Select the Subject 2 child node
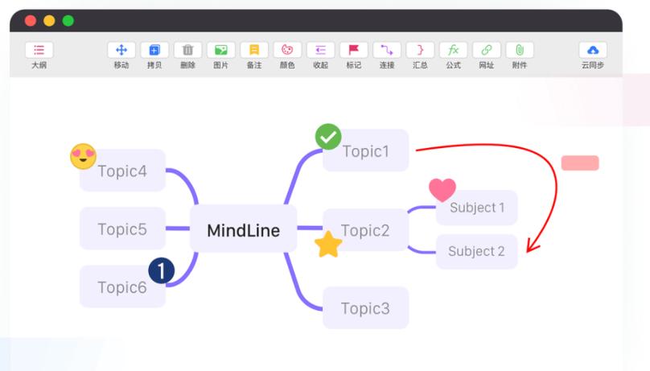Screen dimensions: 650x371 pyautogui.click(x=477, y=251)
